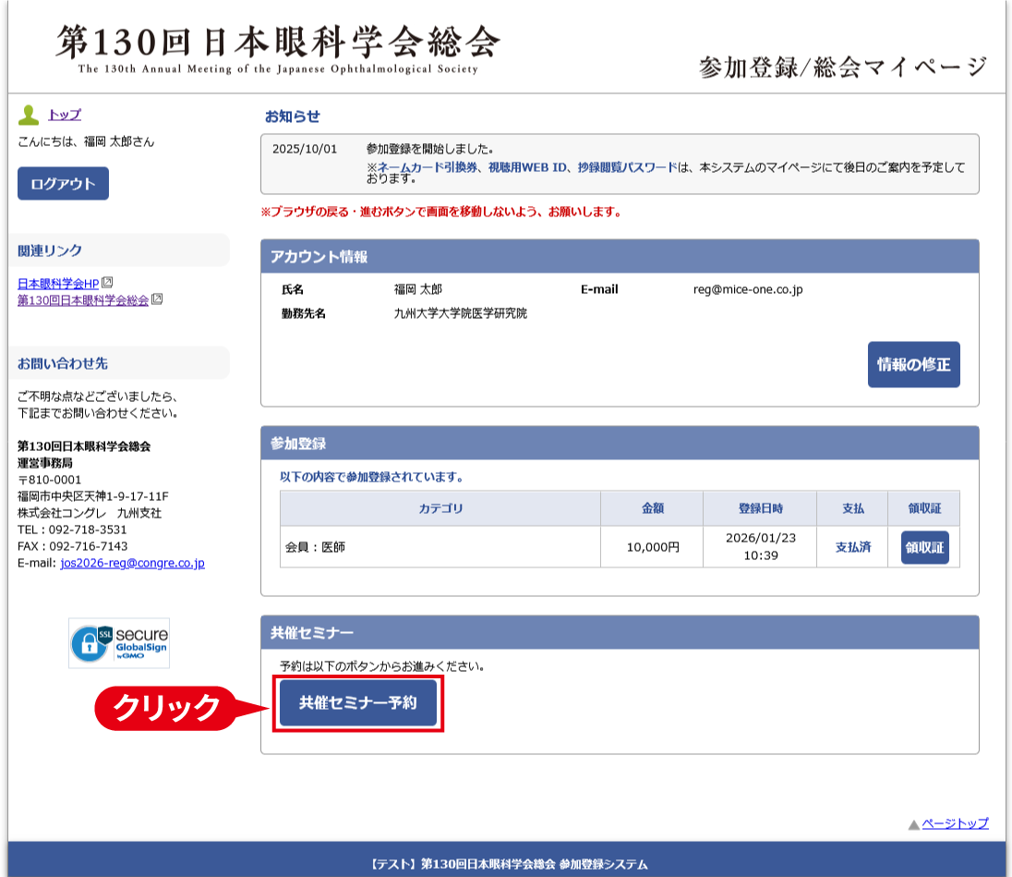Jump to top via ページトップ link
The width and height of the screenshot is (1012, 877).
(955, 823)
